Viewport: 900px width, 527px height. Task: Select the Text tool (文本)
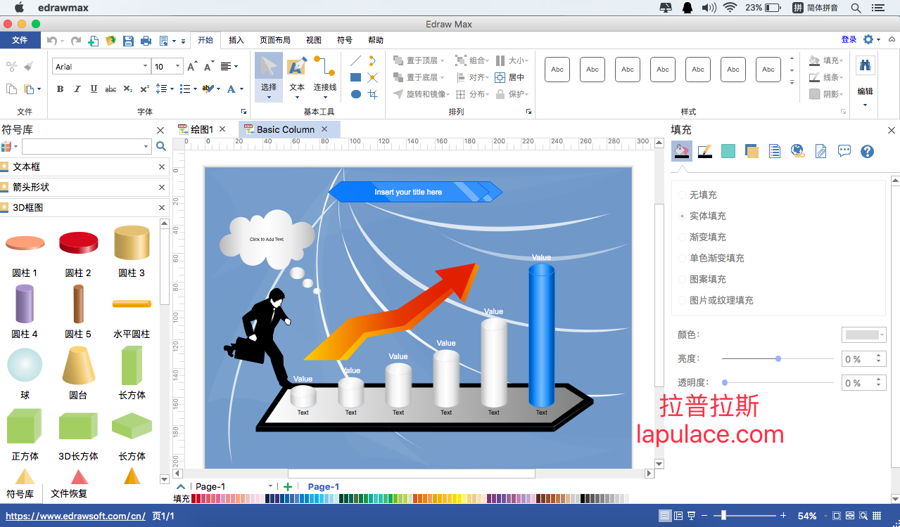click(297, 76)
